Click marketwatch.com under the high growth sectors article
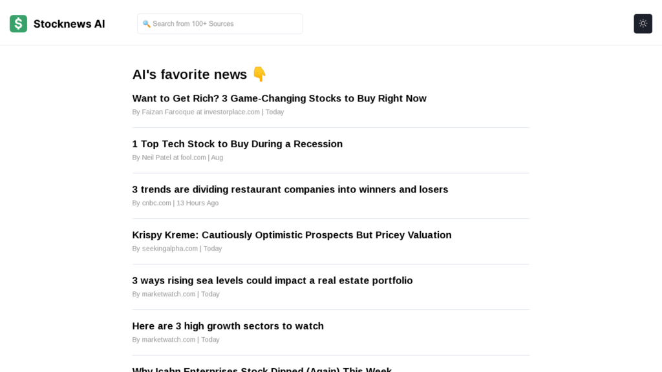The width and height of the screenshot is (662, 372). pos(168,339)
